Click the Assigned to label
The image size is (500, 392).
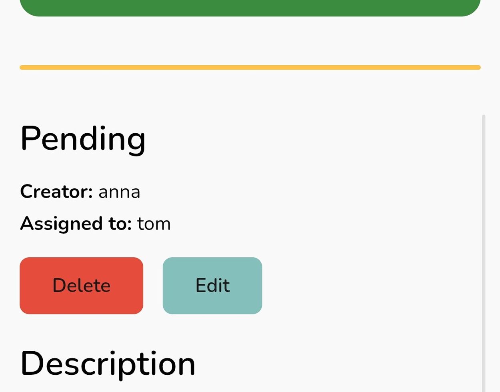[x=76, y=224]
